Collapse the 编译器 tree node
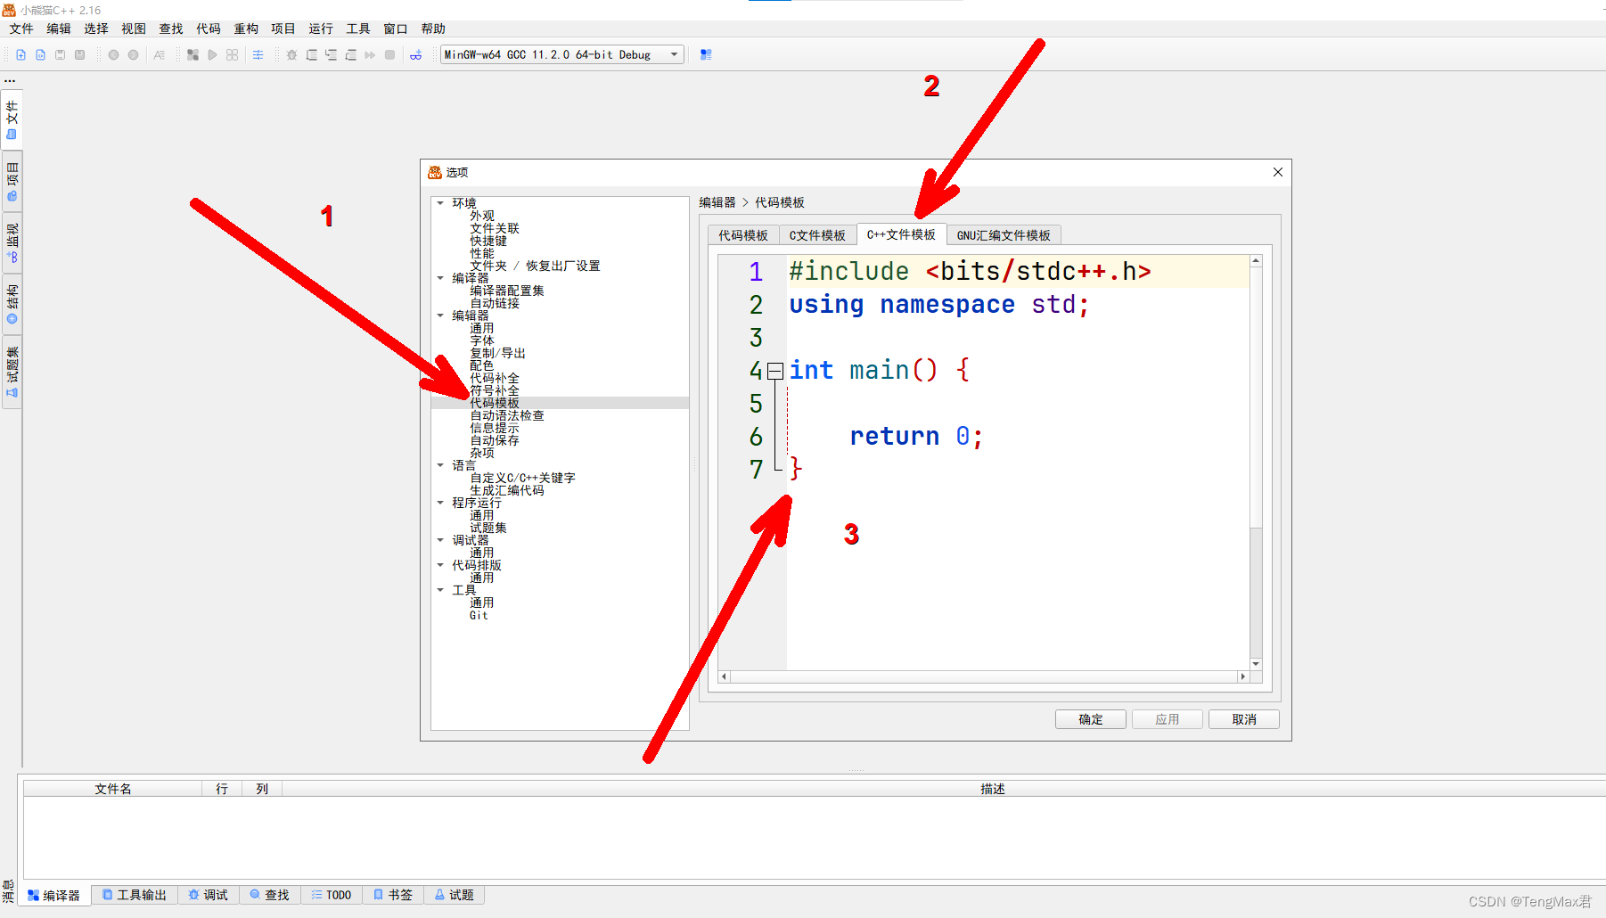The height and width of the screenshot is (918, 1606). [x=440, y=278]
